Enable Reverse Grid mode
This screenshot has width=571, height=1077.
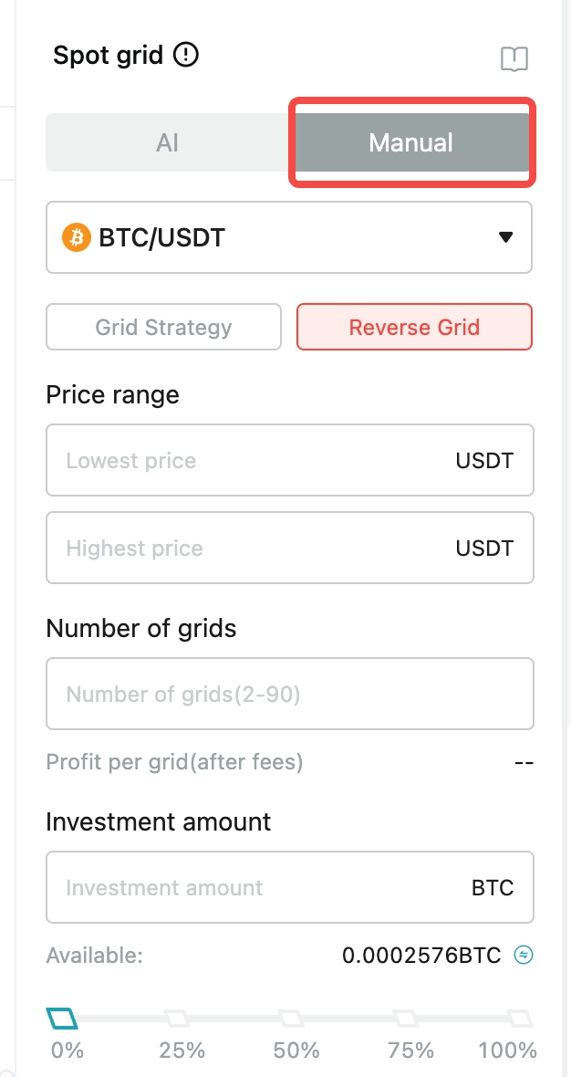click(414, 327)
